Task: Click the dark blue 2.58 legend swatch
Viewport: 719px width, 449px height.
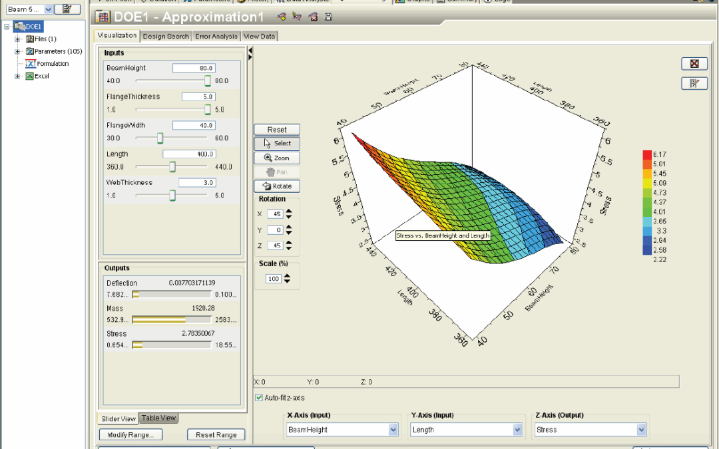Action: [x=647, y=250]
